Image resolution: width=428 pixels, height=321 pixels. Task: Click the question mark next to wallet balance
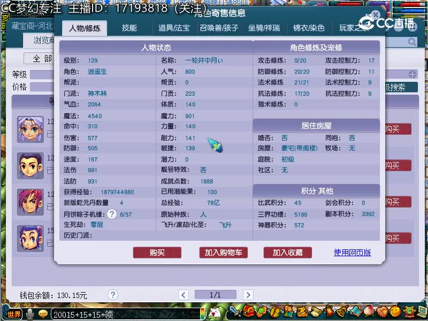click(113, 295)
